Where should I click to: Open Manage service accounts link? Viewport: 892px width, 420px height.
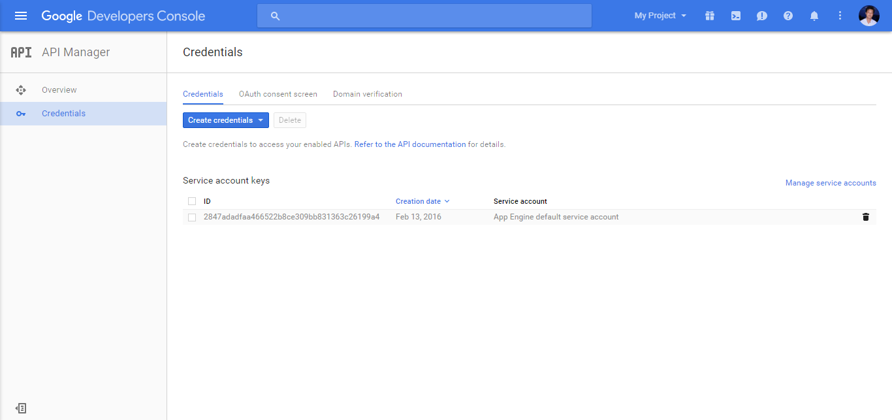[831, 183]
